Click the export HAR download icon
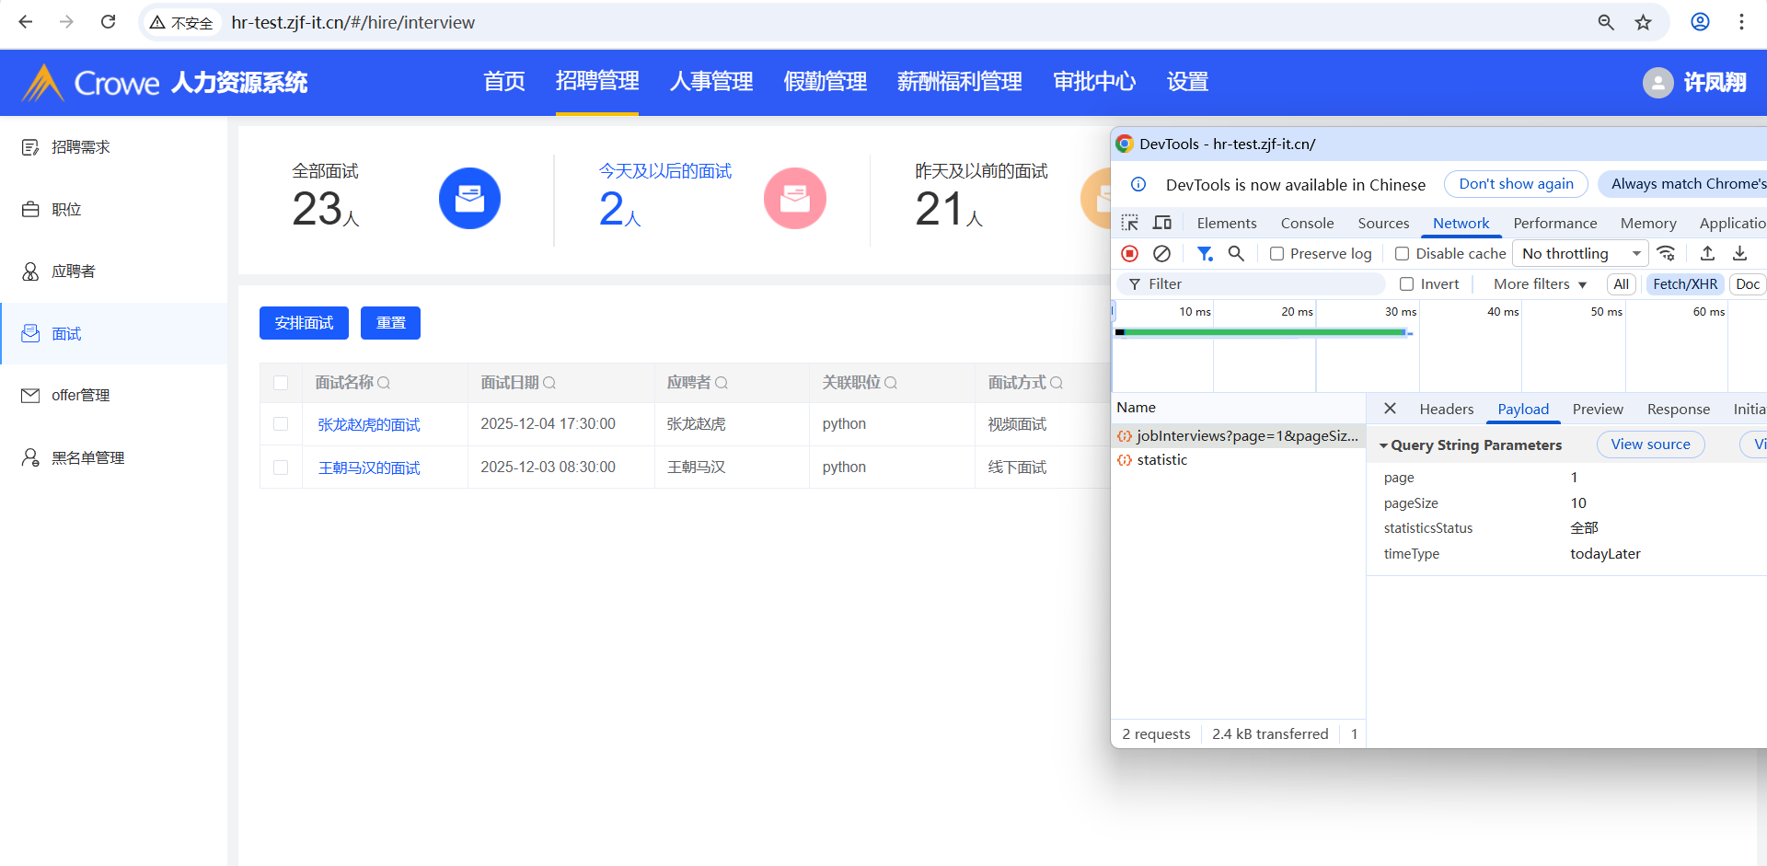This screenshot has width=1767, height=866. coord(1739,253)
